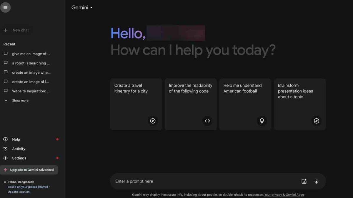This screenshot has width=353, height=198.
Task: Open recent chat 'a robot is searching'
Action: [x=31, y=63]
